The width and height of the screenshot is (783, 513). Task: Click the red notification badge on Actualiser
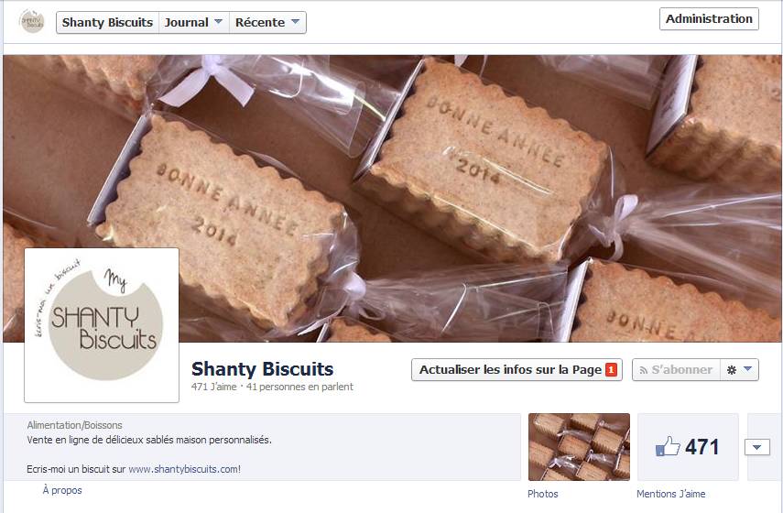tap(611, 370)
